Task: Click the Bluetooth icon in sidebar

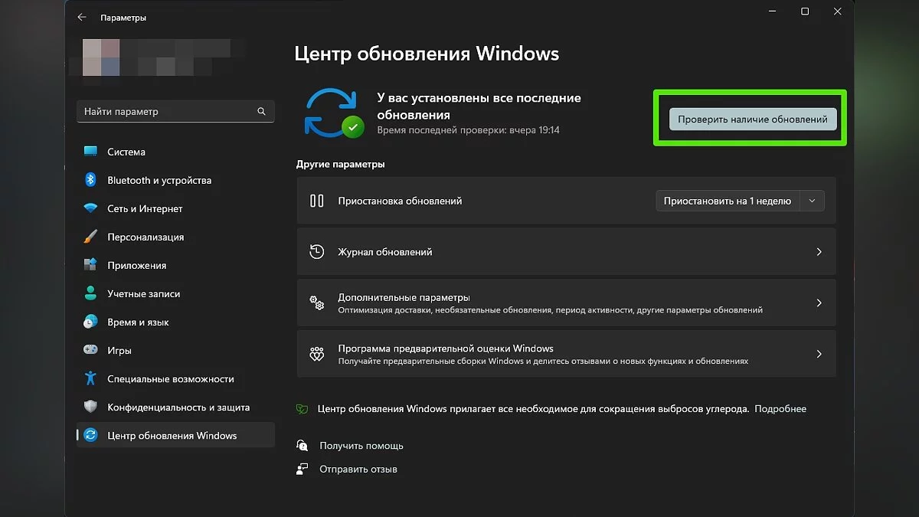Action: click(x=91, y=180)
